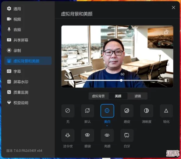Select the 清晰度 clarity effect
Screen dimensions: 181x159
[x=147, y=111]
